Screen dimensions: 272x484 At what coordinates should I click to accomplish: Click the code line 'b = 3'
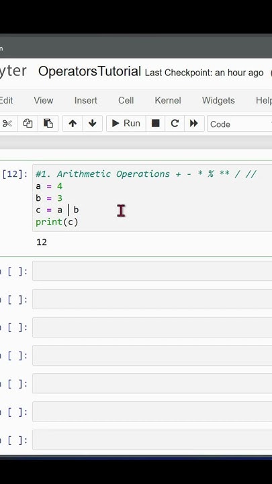[49, 198]
